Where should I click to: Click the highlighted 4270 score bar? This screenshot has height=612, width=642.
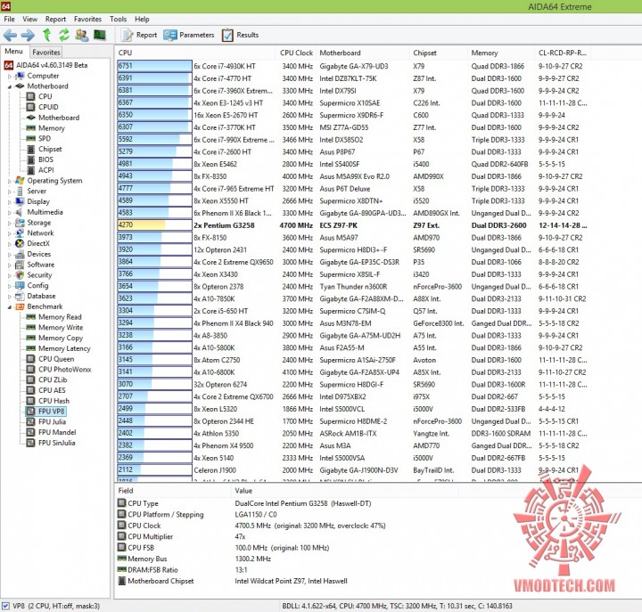(x=154, y=225)
